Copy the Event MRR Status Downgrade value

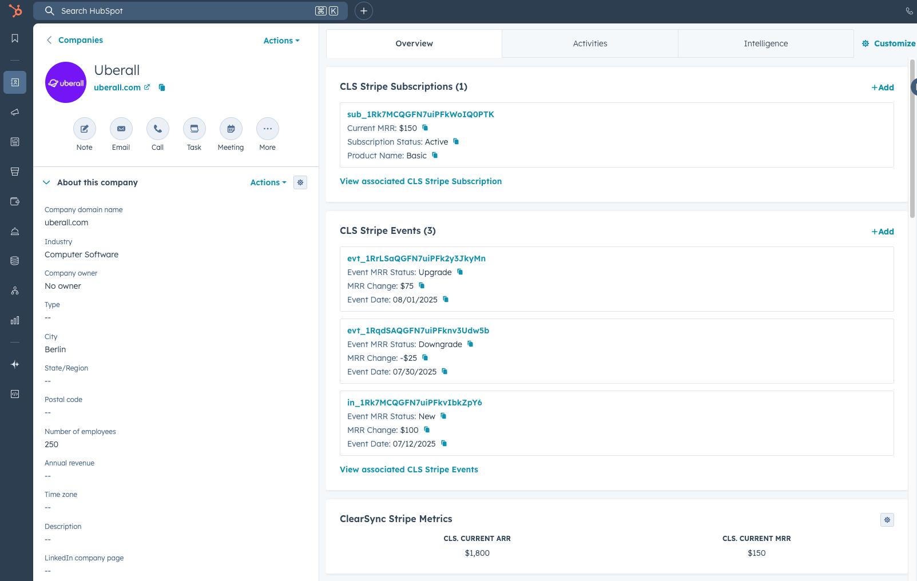click(x=470, y=344)
